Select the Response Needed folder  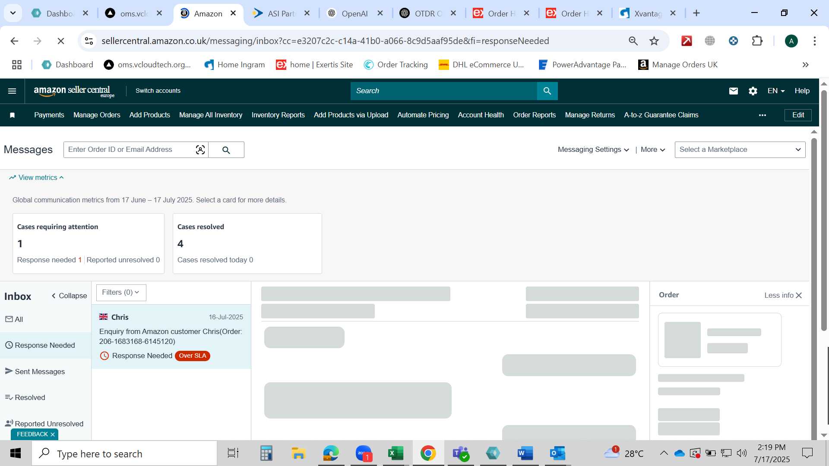[x=45, y=345]
